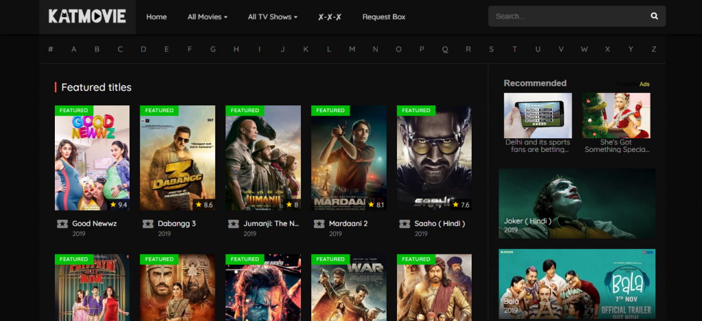This screenshot has height=321, width=702.
Task: Go to the Home page
Action: 156,17
